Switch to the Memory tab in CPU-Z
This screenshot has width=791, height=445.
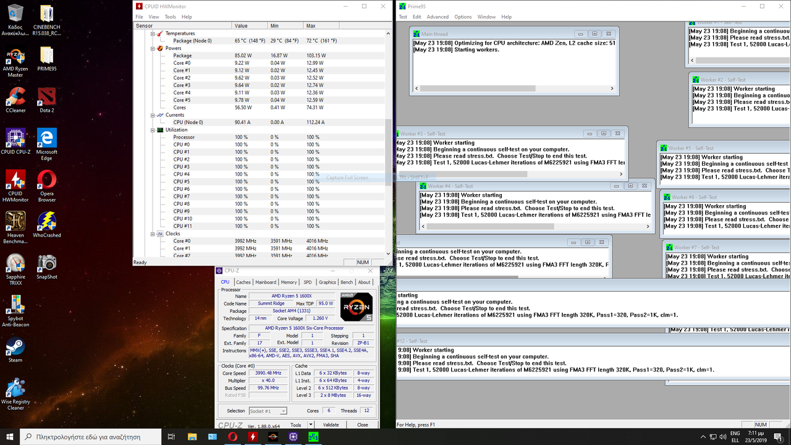pos(289,282)
